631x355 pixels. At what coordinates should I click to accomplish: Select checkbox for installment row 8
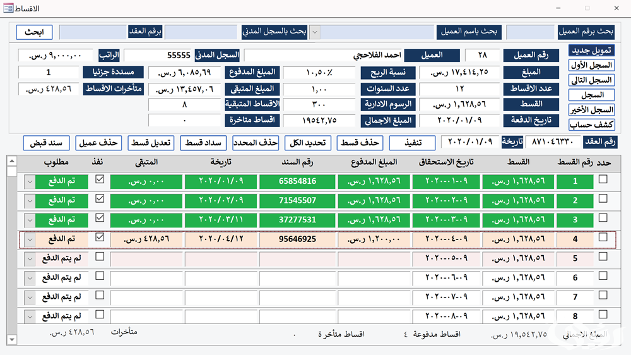[x=603, y=315]
